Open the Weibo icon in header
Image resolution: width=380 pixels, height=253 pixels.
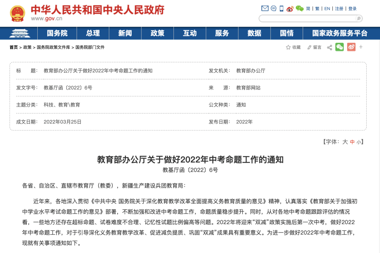tap(290, 9)
